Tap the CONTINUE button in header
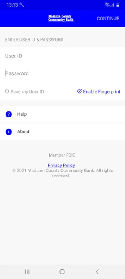 click(x=108, y=19)
